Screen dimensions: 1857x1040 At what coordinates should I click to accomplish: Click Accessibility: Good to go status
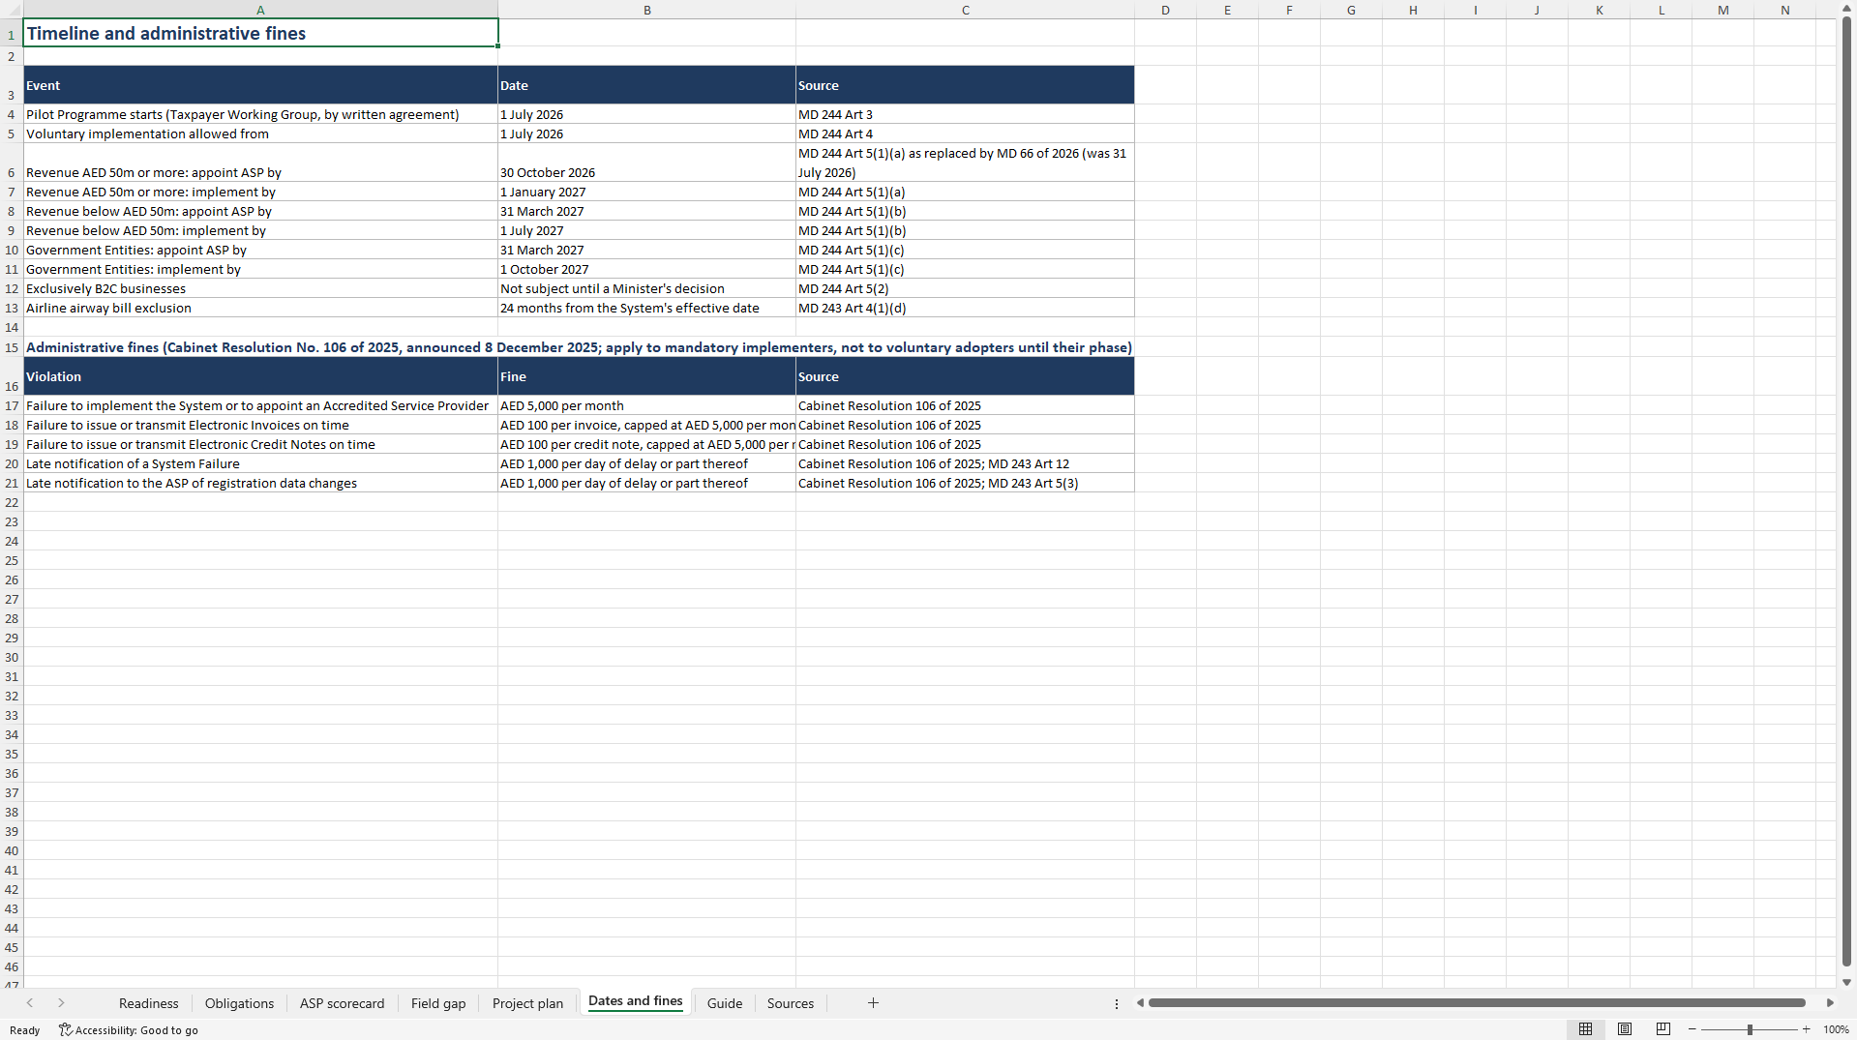[129, 1030]
